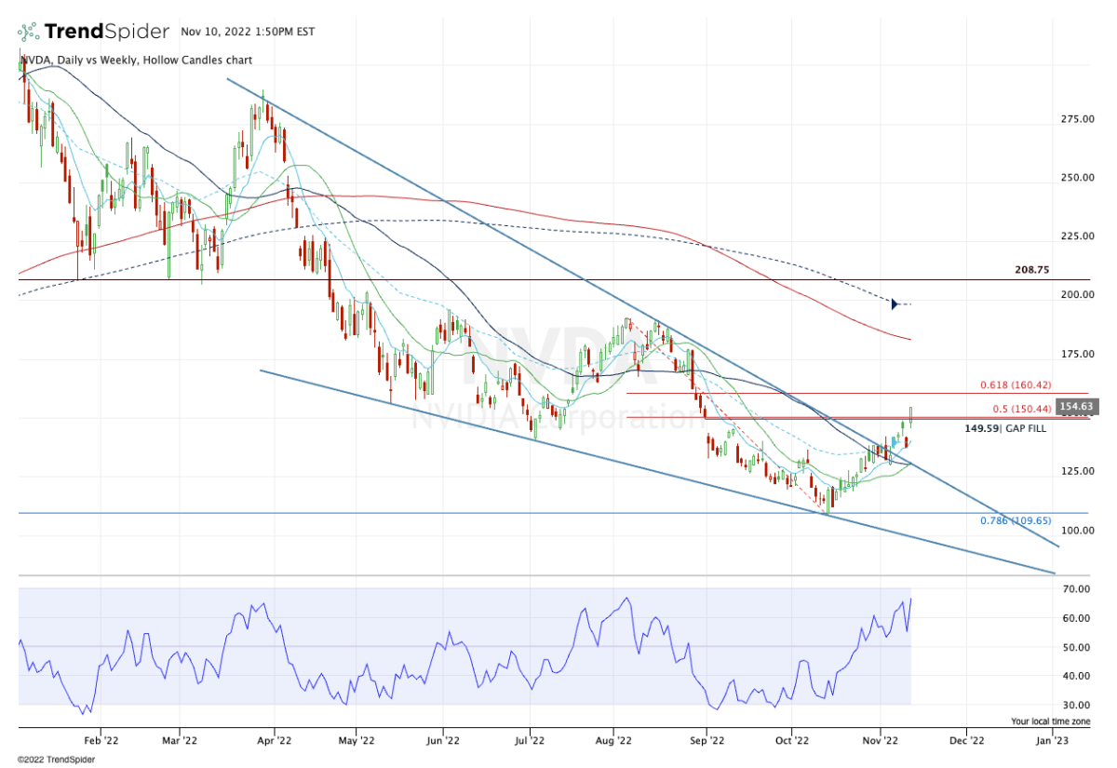Select the blue 0.786 (109.65) Fibonacci label
This screenshot has height=768, width=1117.
coord(1016,520)
